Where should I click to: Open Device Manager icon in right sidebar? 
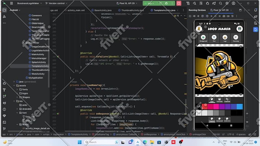(255, 23)
